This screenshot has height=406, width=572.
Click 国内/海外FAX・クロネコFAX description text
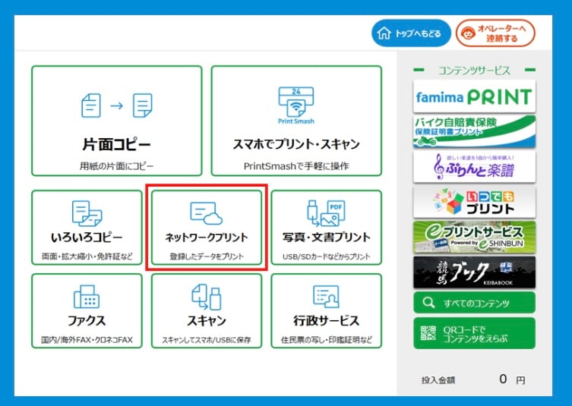click(x=87, y=340)
